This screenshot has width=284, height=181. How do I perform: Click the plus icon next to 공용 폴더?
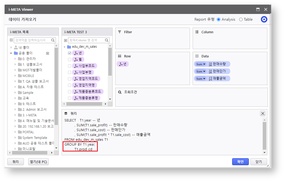pyautogui.click(x=48, y=53)
